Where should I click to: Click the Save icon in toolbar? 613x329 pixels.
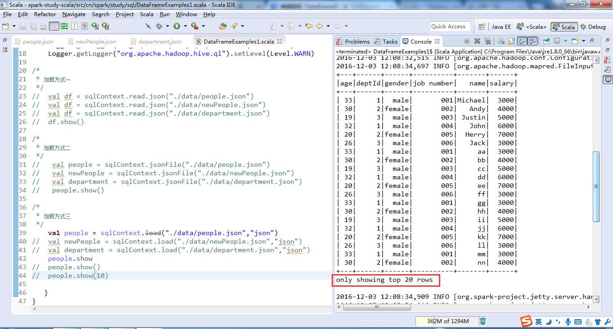point(23,26)
